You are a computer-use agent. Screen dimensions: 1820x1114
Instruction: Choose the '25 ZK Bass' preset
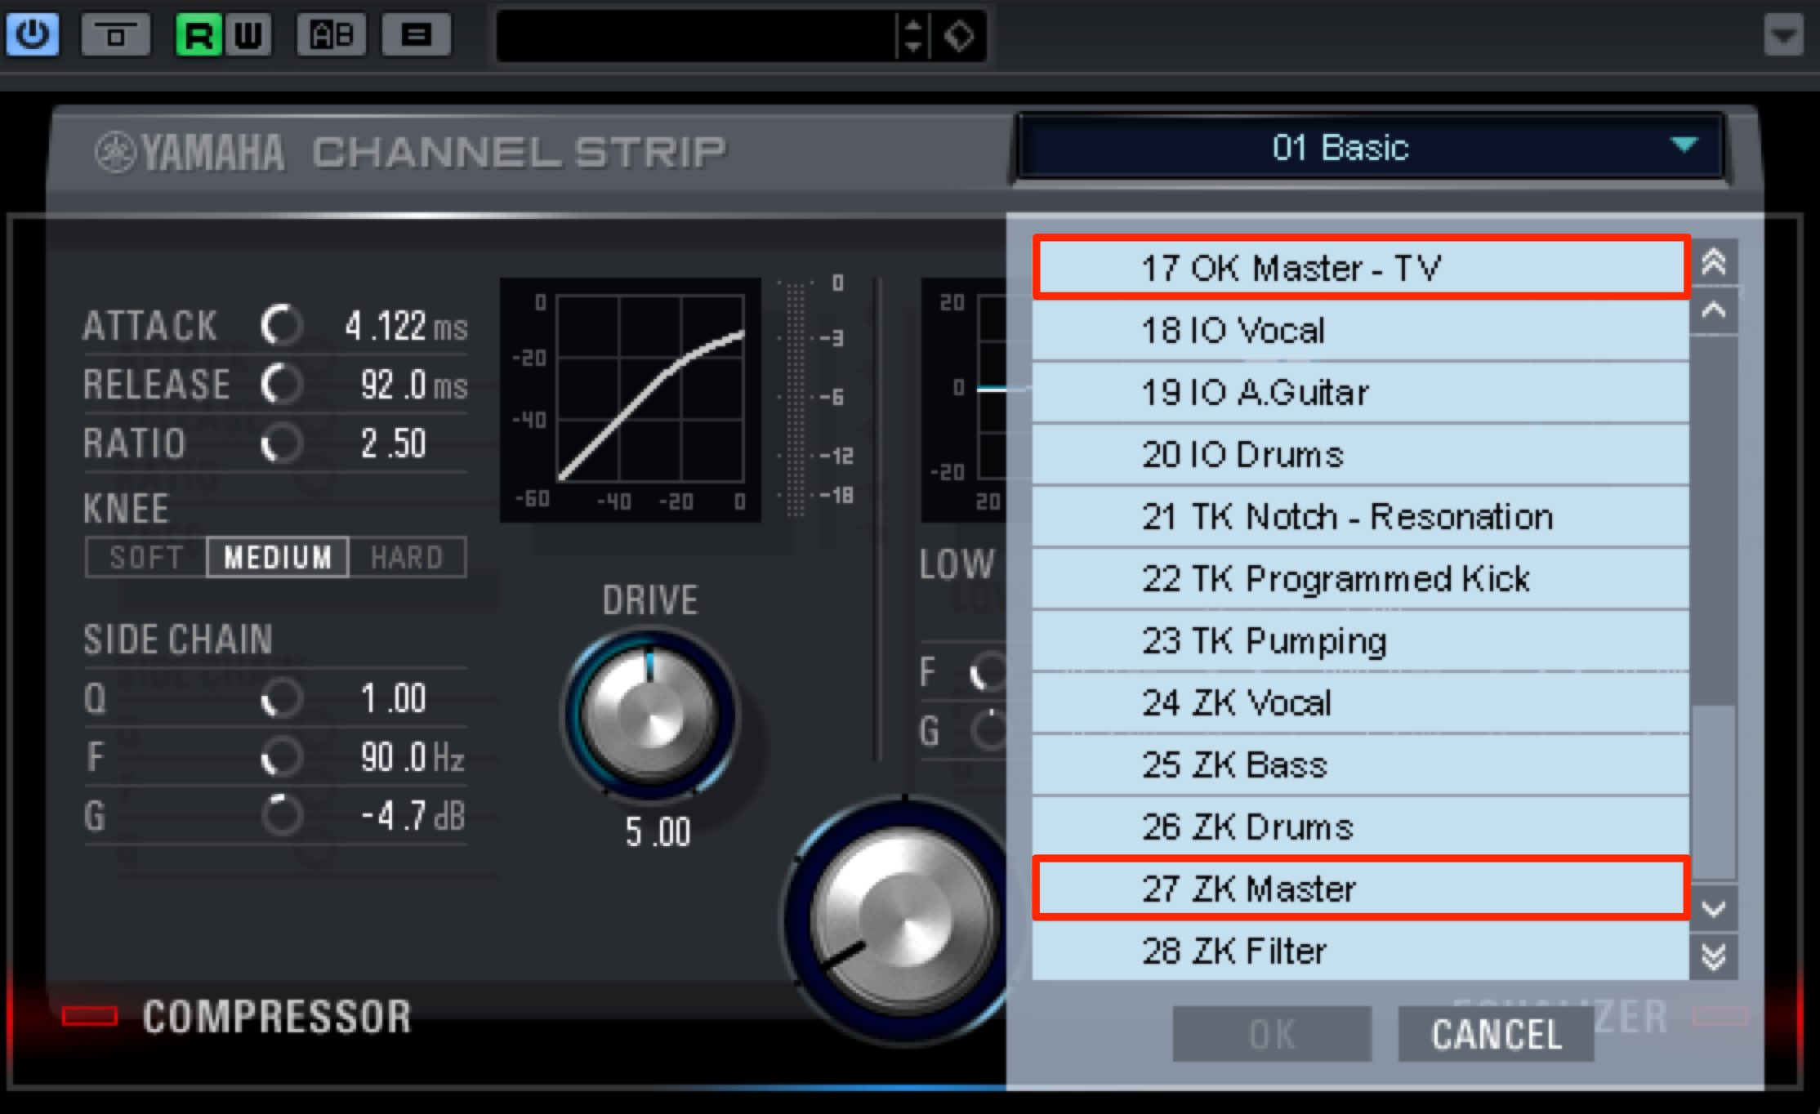coord(1361,765)
